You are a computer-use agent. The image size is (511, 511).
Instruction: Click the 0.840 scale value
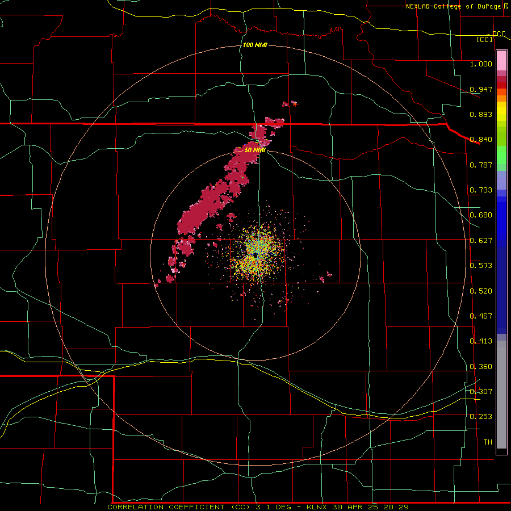pyautogui.click(x=481, y=140)
